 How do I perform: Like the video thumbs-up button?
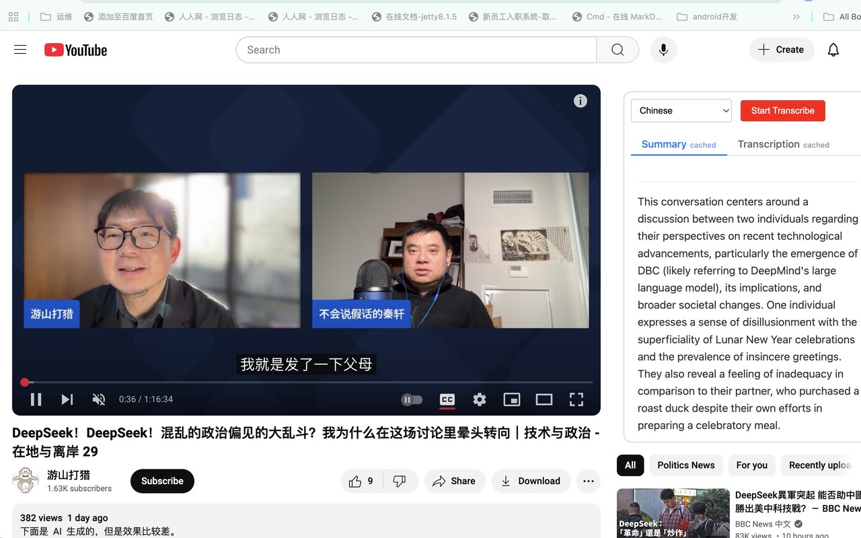361,482
